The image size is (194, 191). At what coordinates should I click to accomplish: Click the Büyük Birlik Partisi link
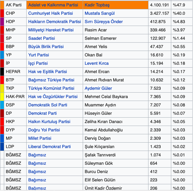click(46, 47)
